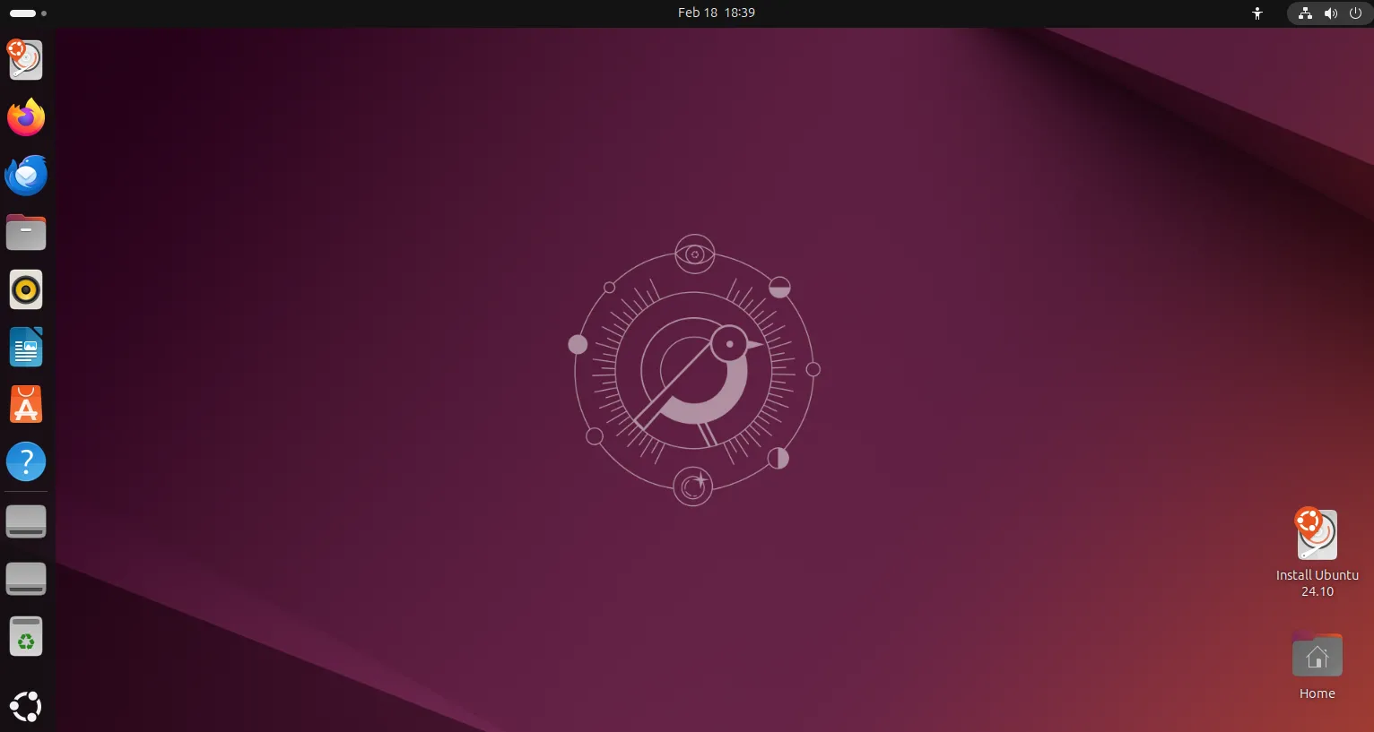
Task: Select the first mounted drive in dock
Action: [26, 521]
